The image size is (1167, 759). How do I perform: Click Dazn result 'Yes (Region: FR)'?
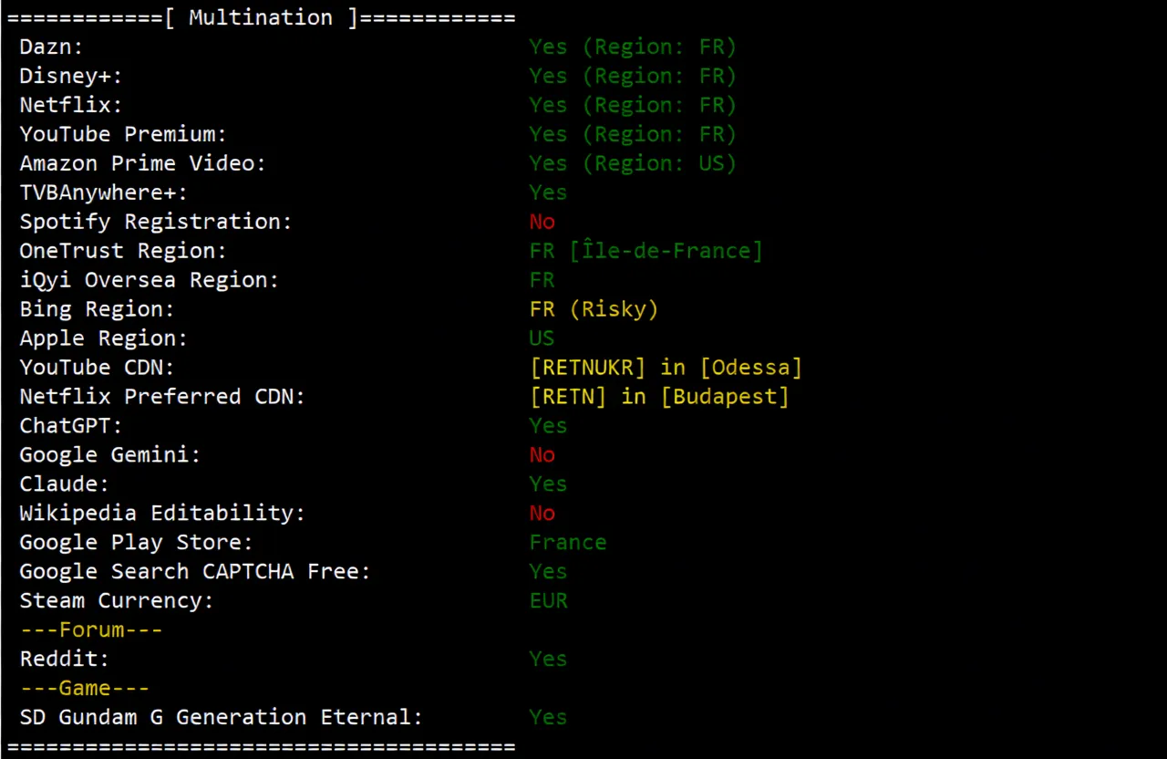click(x=633, y=47)
